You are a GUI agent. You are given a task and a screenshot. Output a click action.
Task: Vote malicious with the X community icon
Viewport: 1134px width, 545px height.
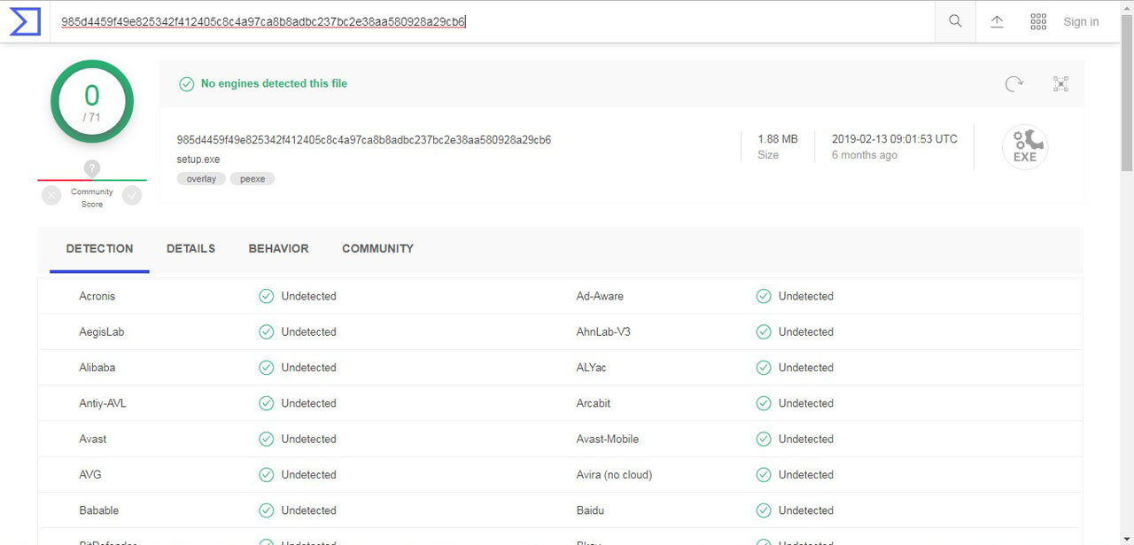point(51,195)
